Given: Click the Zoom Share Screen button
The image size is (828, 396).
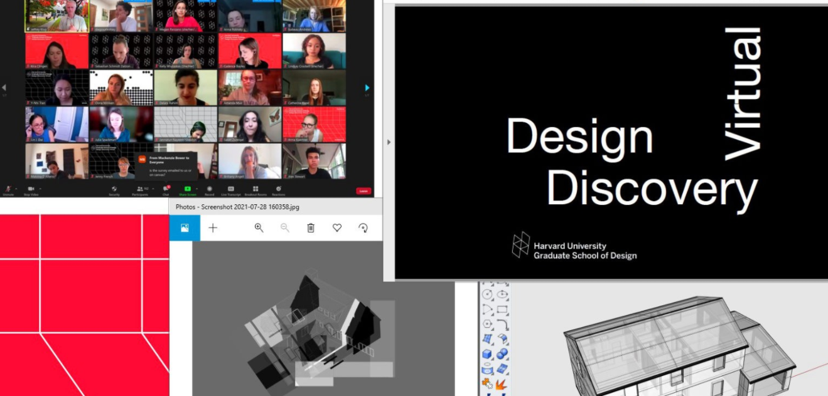Looking at the screenshot, I should coord(187,189).
